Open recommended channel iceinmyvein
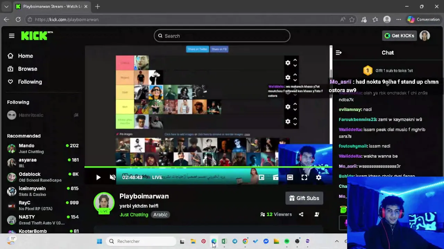Viewport: 444px width, 249px height. click(x=42, y=191)
